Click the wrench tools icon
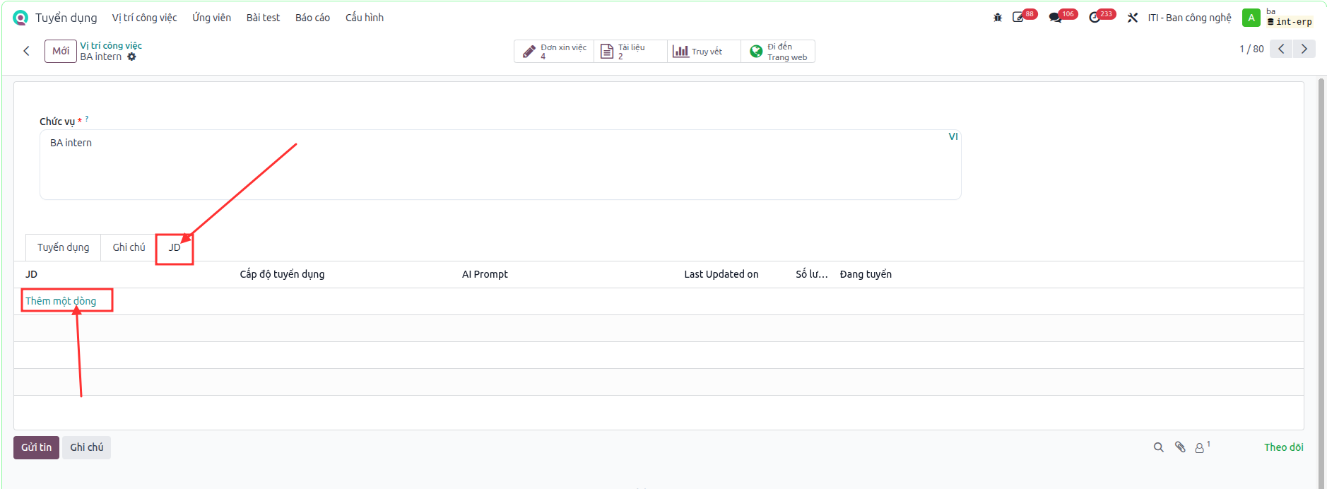Screen dimensions: 1327x489 1133,18
